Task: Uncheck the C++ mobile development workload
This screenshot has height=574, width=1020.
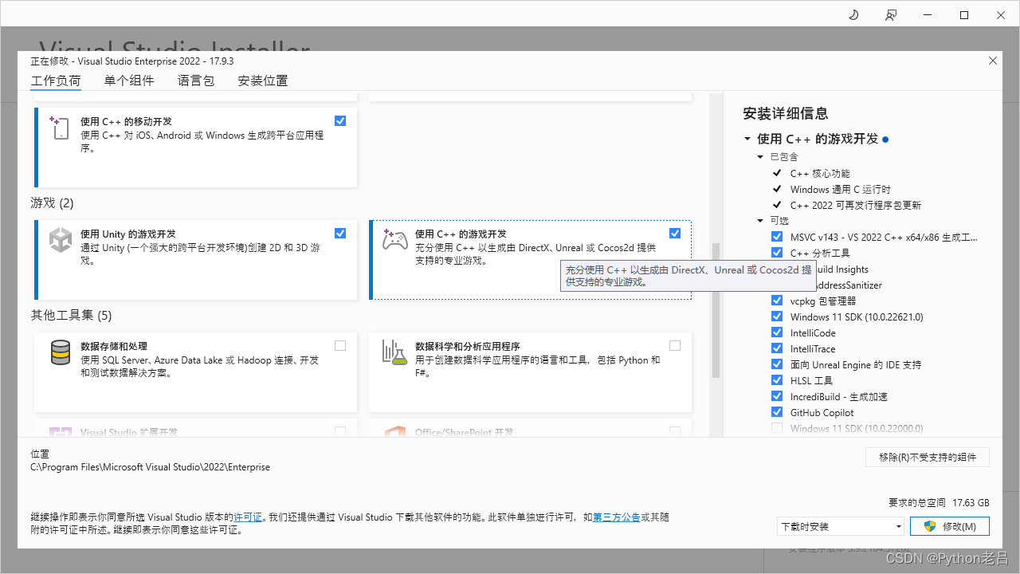Action: [340, 121]
